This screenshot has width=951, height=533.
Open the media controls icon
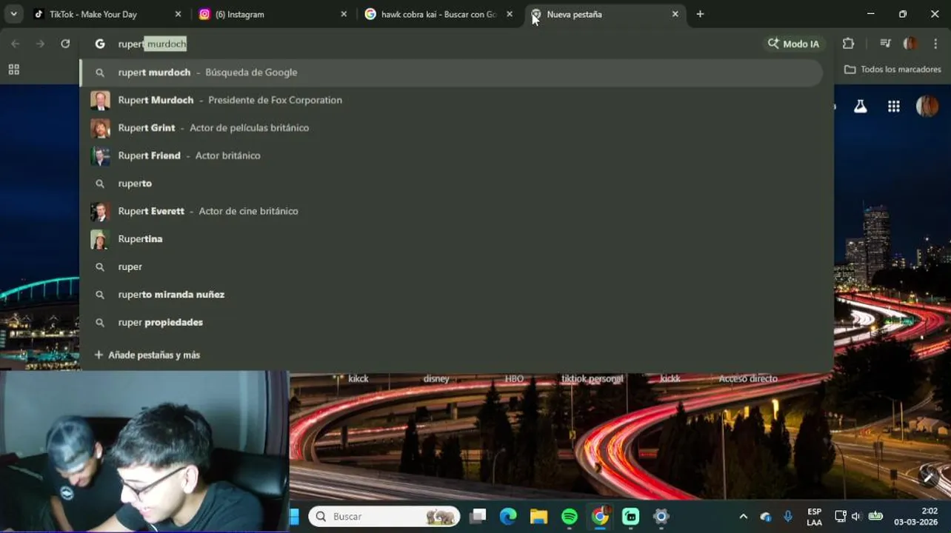[885, 44]
